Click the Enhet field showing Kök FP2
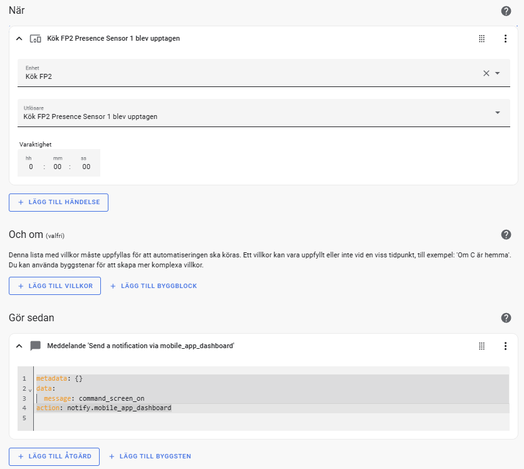The image size is (524, 469). pyautogui.click(x=264, y=73)
